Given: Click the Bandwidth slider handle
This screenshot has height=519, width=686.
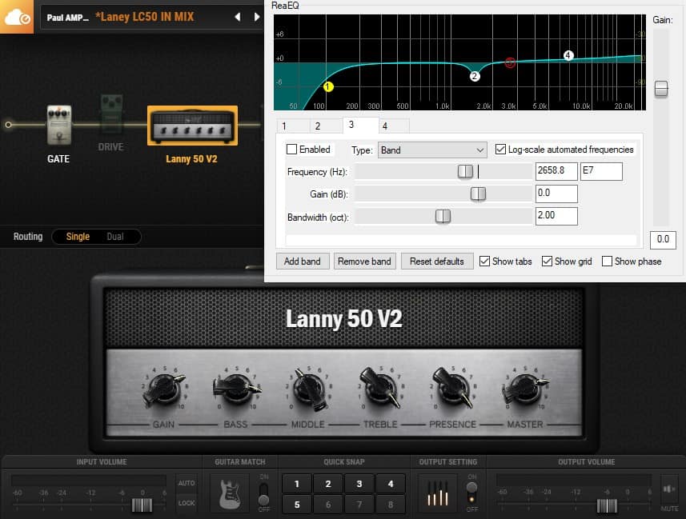Looking at the screenshot, I should 445,216.
